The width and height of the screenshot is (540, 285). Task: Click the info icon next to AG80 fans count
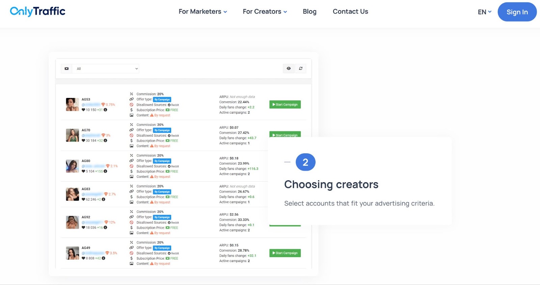pos(105,171)
